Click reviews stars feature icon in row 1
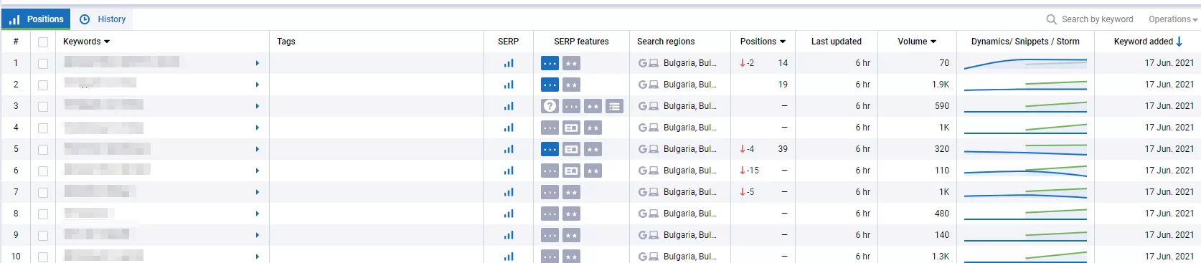Image resolution: width=1201 pixels, height=263 pixels. pos(571,63)
